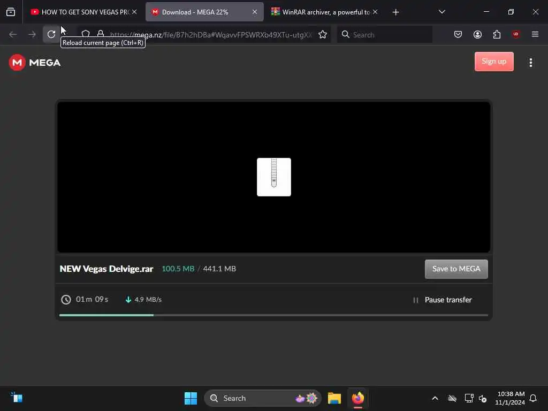Open the notifications bell icon

click(533, 398)
